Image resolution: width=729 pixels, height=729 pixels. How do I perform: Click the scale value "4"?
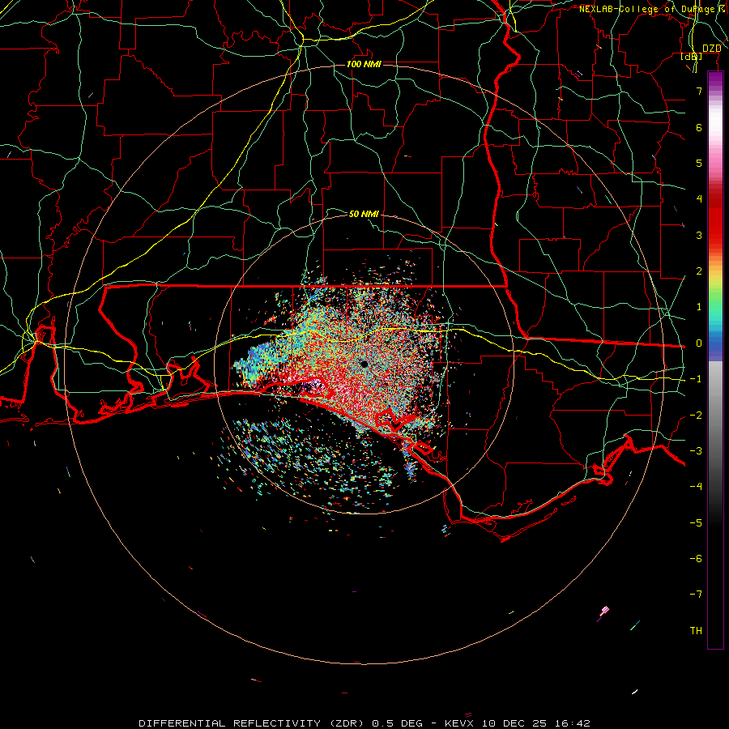[699, 199]
